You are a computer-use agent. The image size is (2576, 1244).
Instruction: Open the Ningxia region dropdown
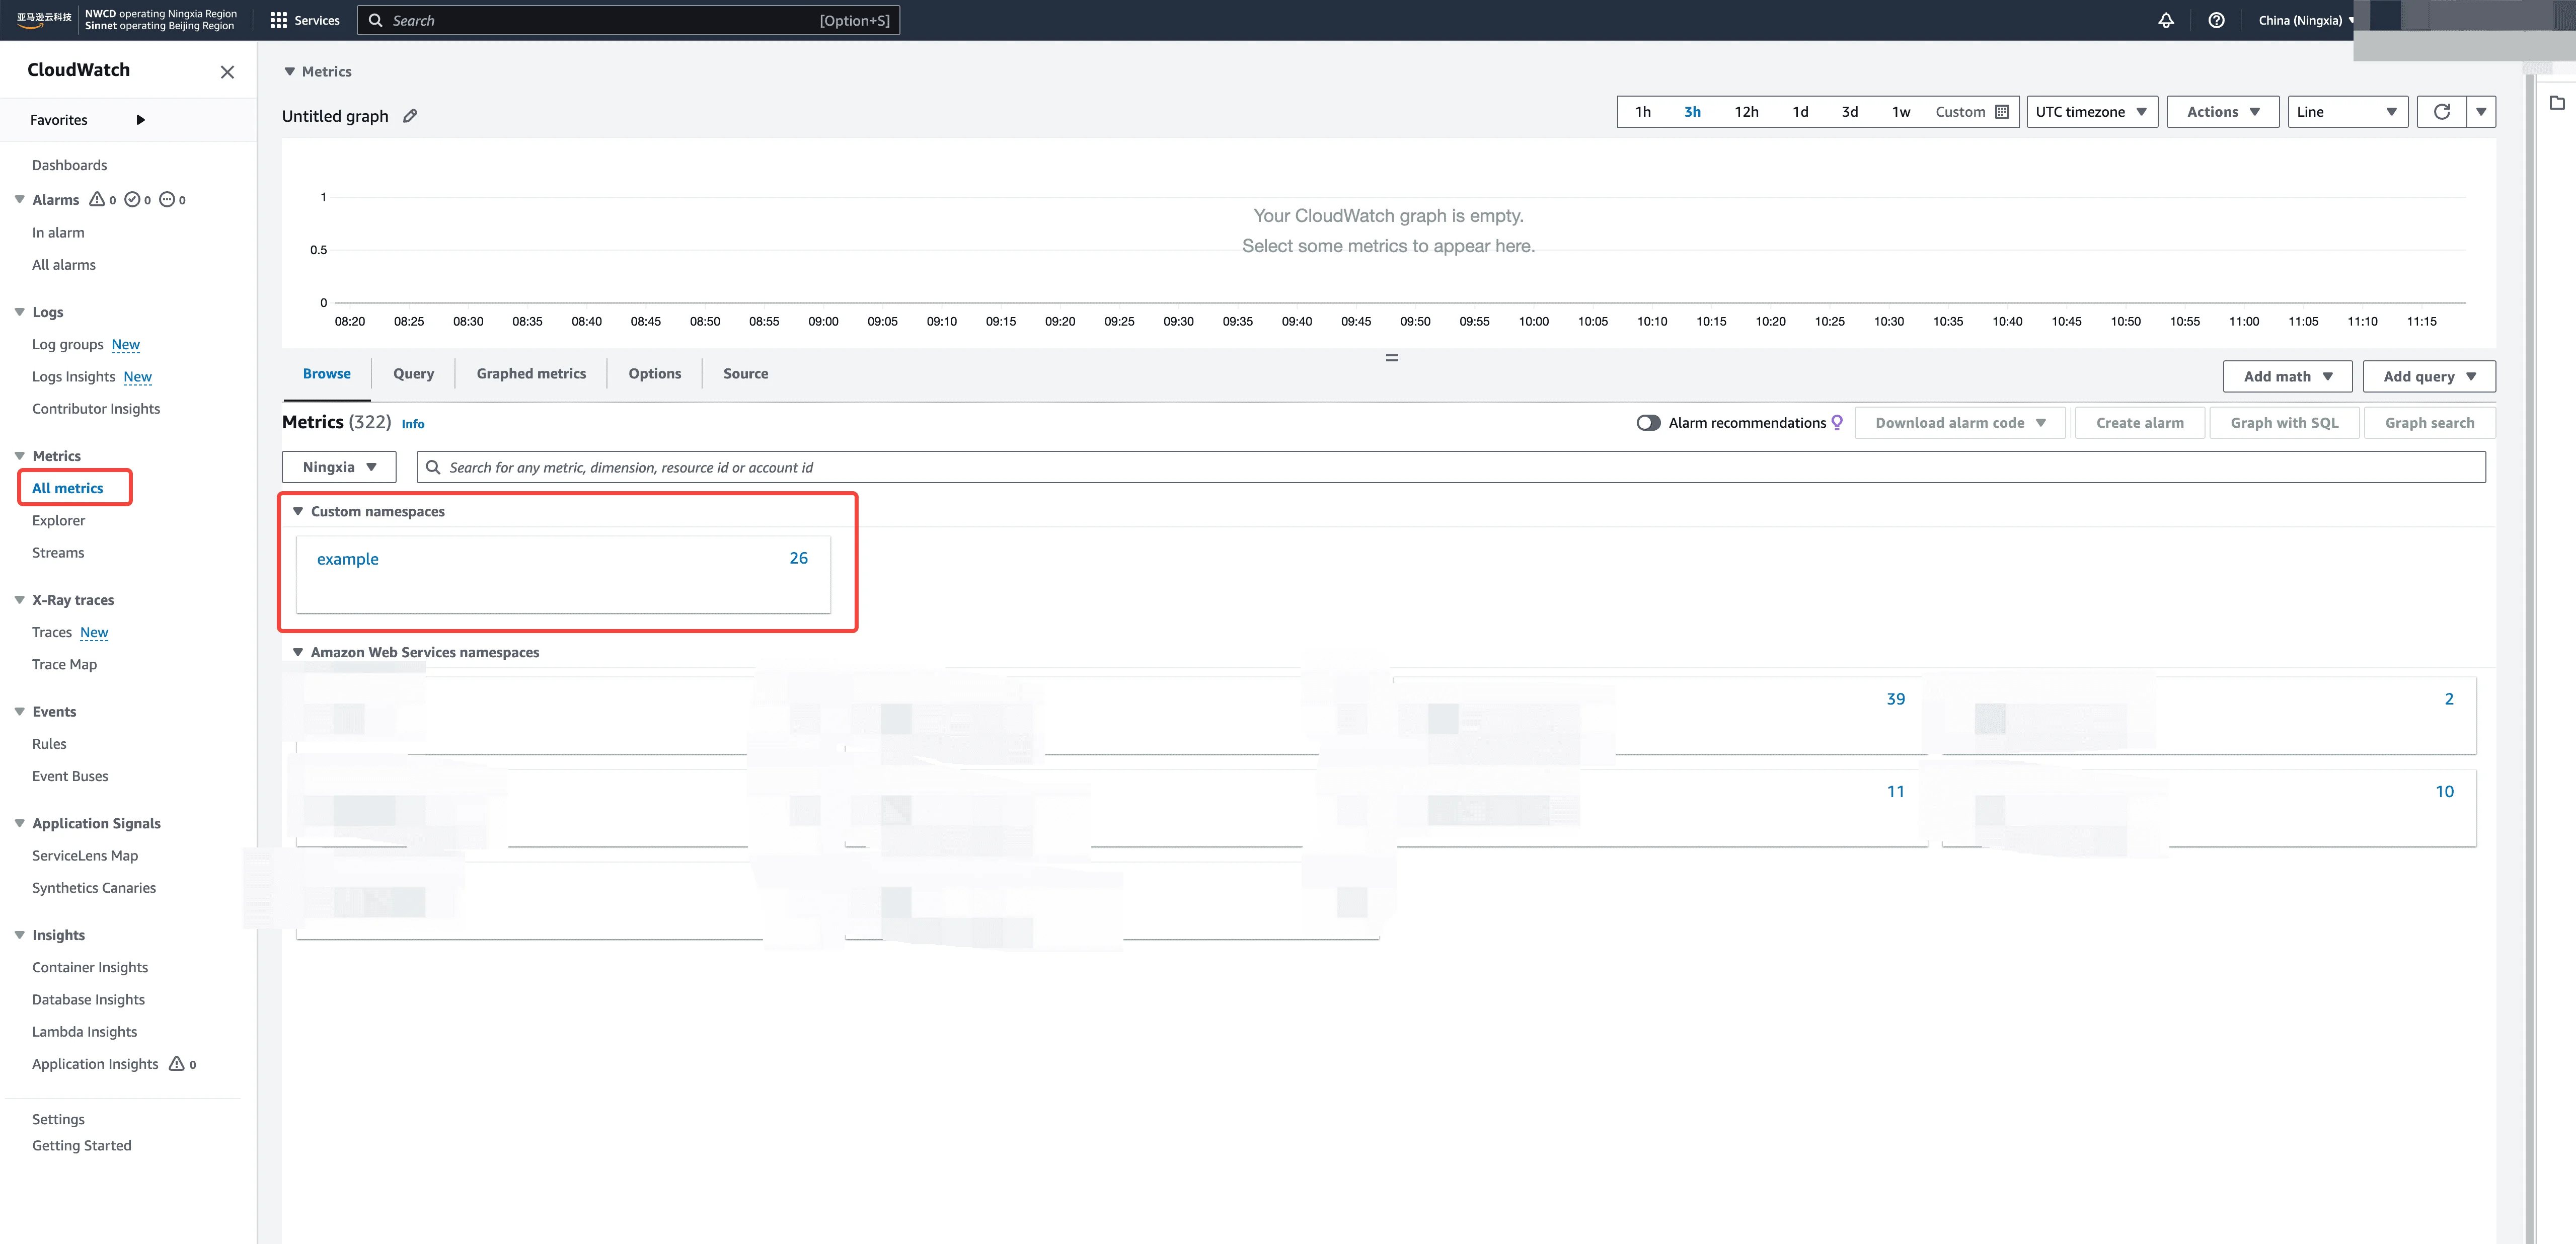tap(339, 467)
